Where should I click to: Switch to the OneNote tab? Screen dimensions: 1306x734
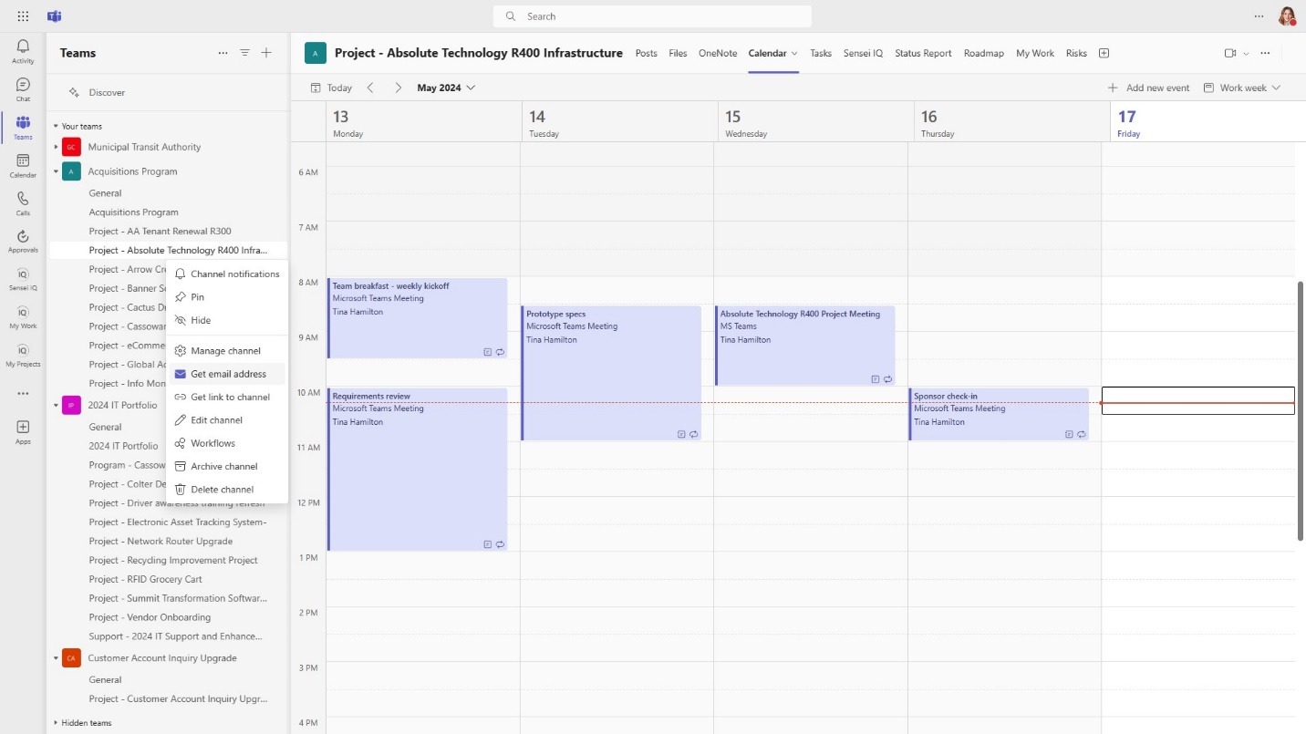tap(718, 53)
